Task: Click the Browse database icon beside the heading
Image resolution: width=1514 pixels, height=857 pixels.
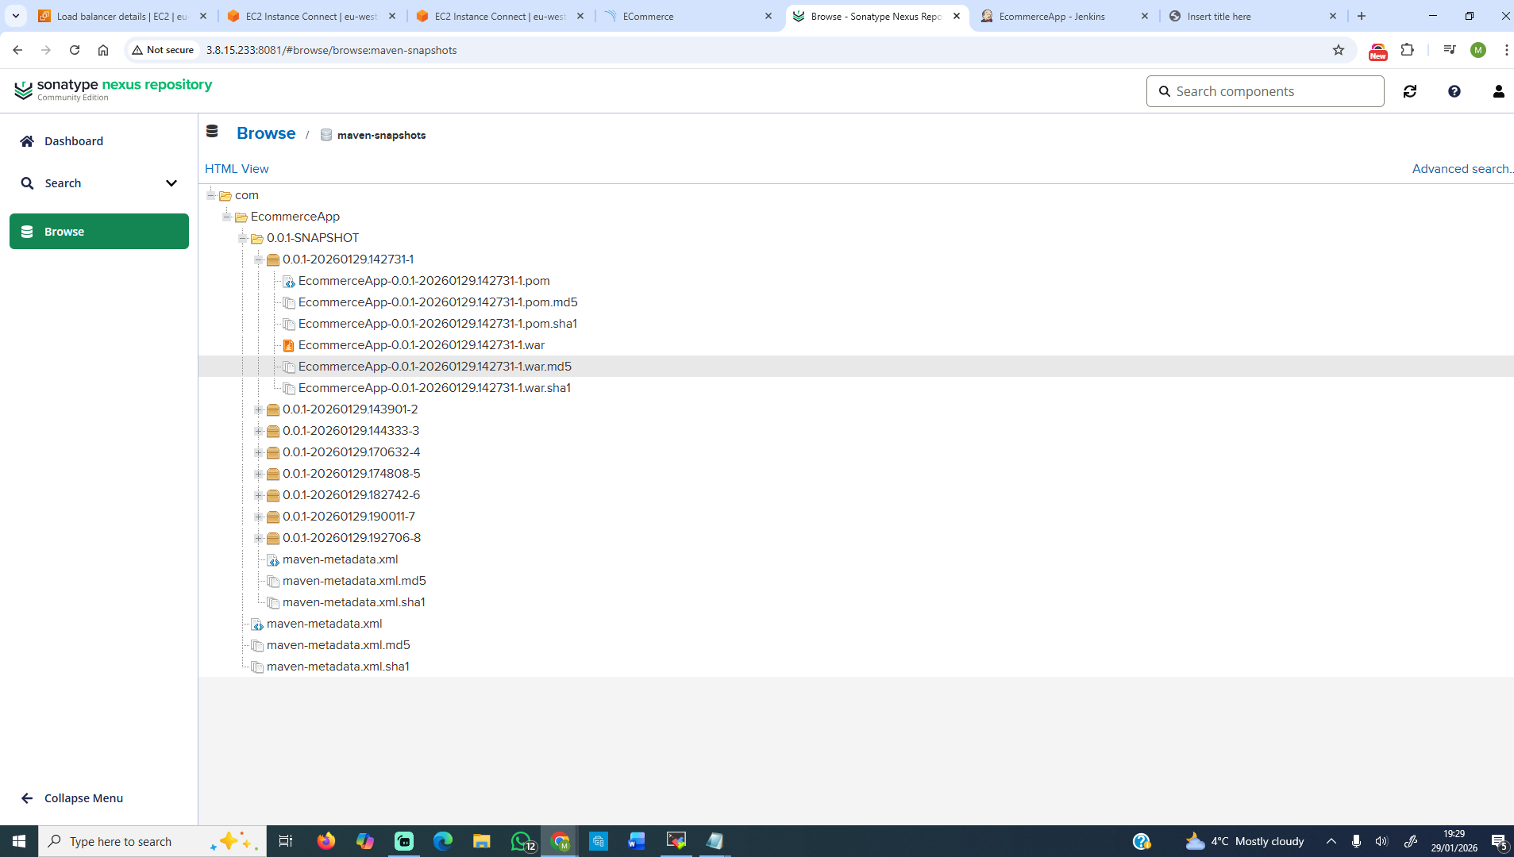Action: [x=212, y=132]
